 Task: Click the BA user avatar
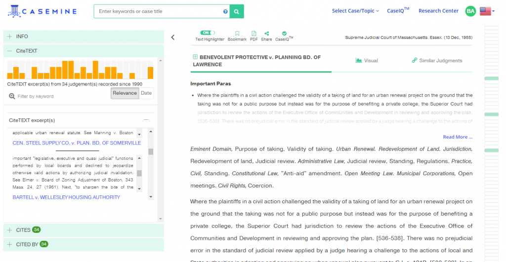(470, 11)
